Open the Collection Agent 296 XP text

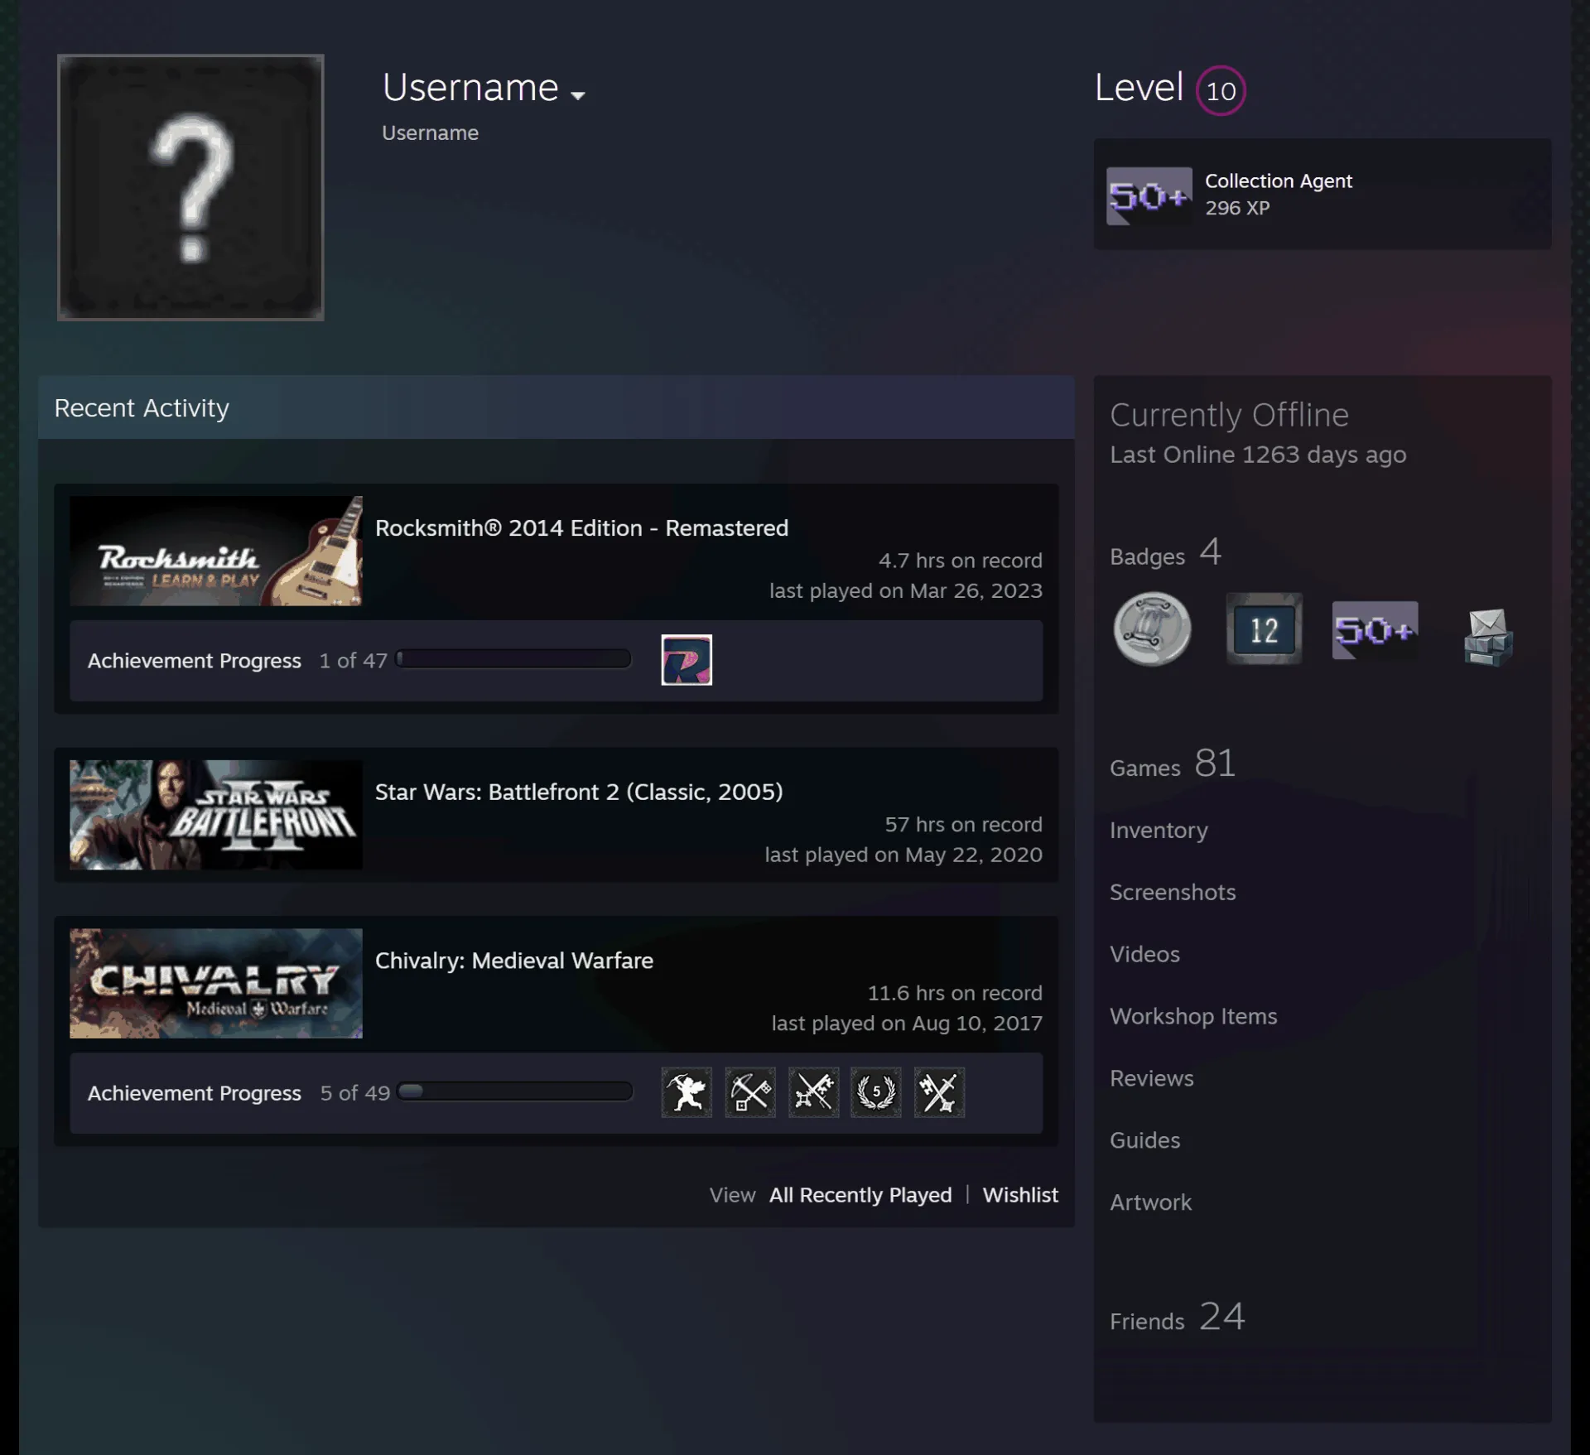[1237, 208]
